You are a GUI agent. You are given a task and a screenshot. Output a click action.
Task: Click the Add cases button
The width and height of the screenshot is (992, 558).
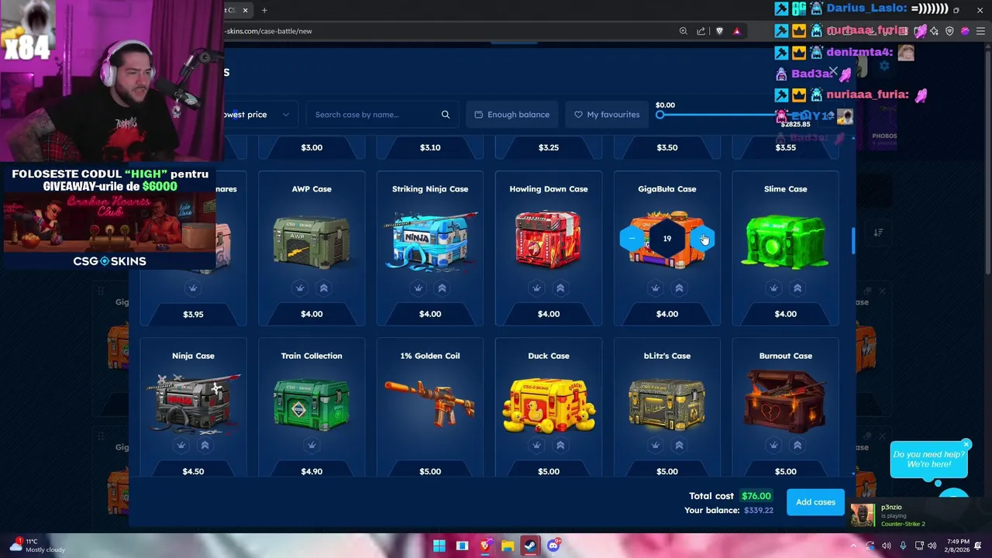[x=815, y=502]
